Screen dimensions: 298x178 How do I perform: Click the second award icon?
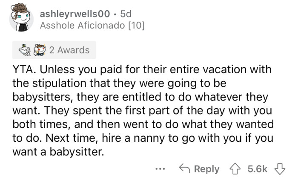40,50
